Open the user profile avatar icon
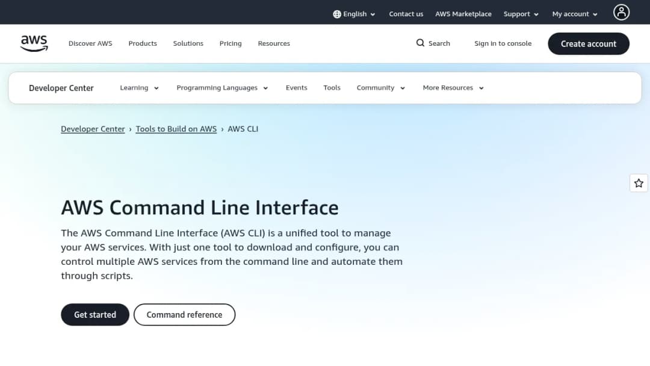The height and width of the screenshot is (366, 650). [x=621, y=13]
